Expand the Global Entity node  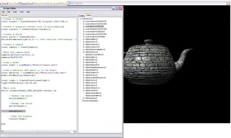[84, 52]
